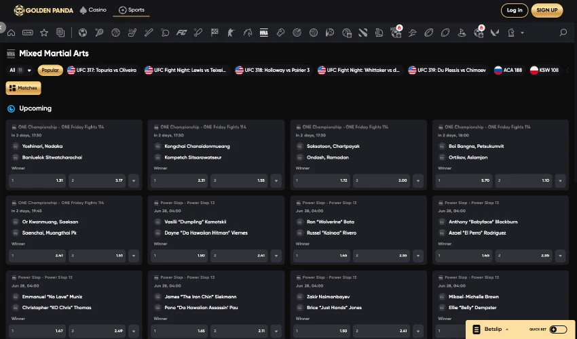Select the chess knight icon

pyautogui.click(x=511, y=33)
